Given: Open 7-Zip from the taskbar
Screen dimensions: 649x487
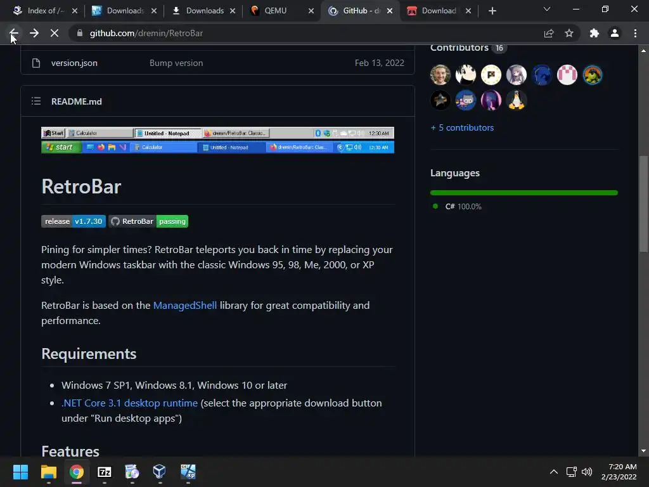Looking at the screenshot, I should pos(105,472).
